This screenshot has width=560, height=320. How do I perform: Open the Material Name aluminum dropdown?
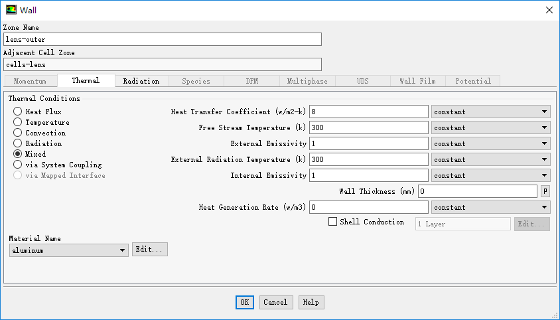(x=69, y=250)
